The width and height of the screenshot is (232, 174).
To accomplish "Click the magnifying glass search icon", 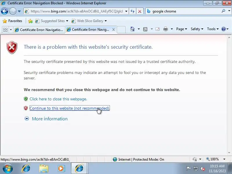I will point(224,11).
